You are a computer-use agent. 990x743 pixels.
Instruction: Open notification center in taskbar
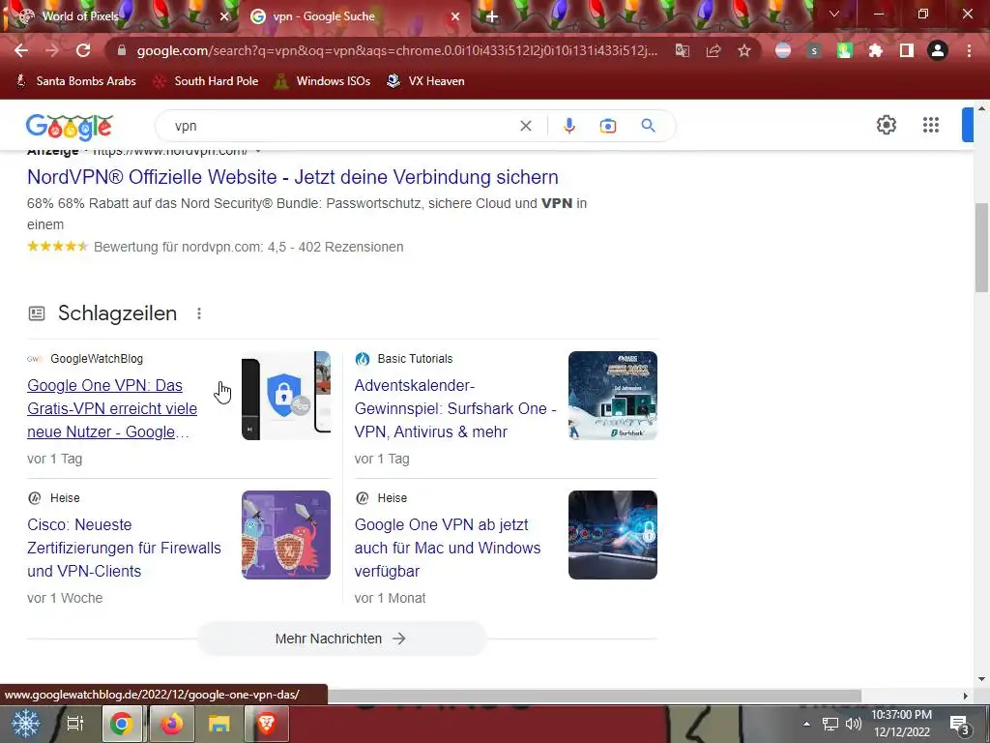coord(960,724)
